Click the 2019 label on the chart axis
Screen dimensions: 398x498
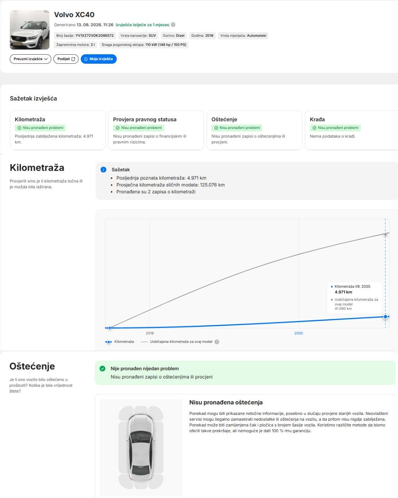point(150,333)
